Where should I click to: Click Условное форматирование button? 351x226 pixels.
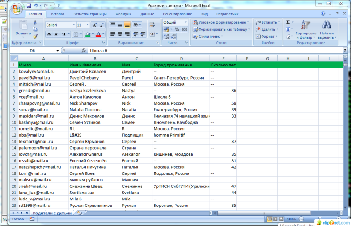coord(222,22)
